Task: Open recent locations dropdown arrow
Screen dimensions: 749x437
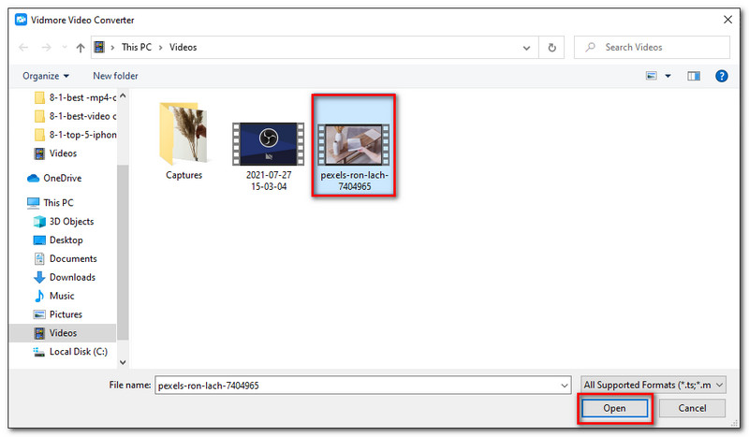Action: pos(65,48)
